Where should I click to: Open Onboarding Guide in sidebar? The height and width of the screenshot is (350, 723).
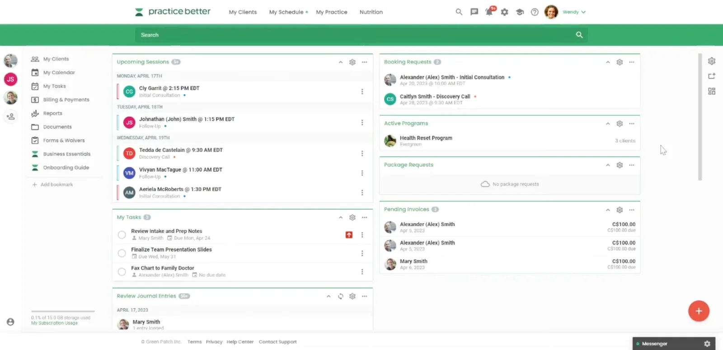pos(66,167)
